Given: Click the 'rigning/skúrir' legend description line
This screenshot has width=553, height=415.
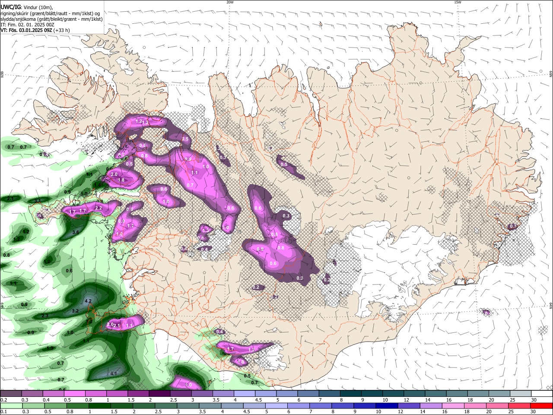Looking at the screenshot, I should (x=51, y=13).
